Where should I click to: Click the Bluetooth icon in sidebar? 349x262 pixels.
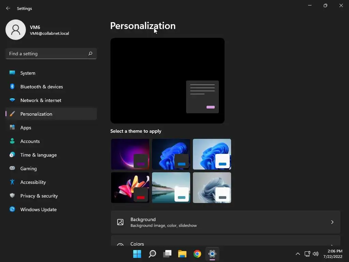point(12,86)
